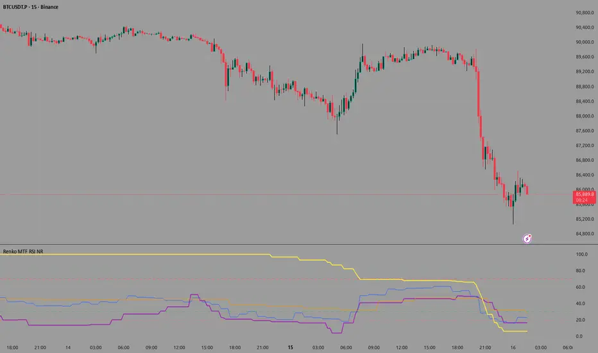Click the 86,400.0 price axis label
Viewport: 598px width, 353px height.
[585, 175]
